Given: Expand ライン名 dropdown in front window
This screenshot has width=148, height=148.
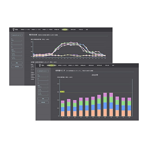Looking at the screenshot, I should [x=43, y=94].
